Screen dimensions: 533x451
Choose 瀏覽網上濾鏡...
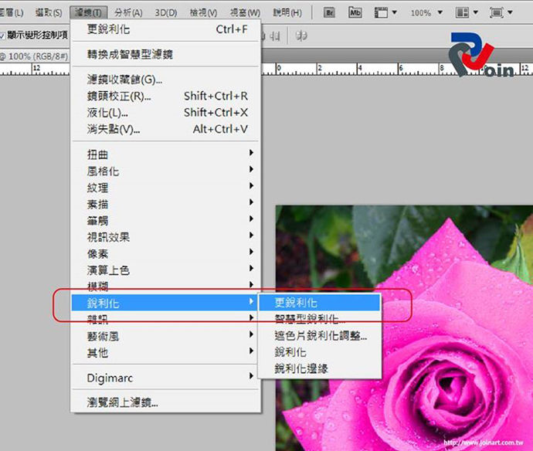pos(165,403)
